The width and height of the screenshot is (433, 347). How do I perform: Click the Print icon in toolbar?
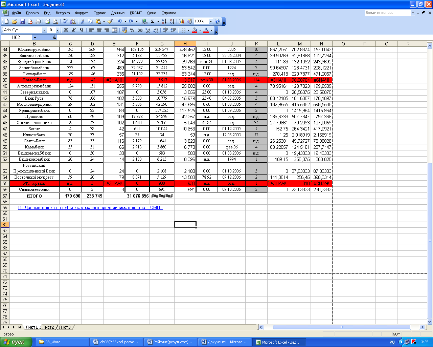coord(47,21)
